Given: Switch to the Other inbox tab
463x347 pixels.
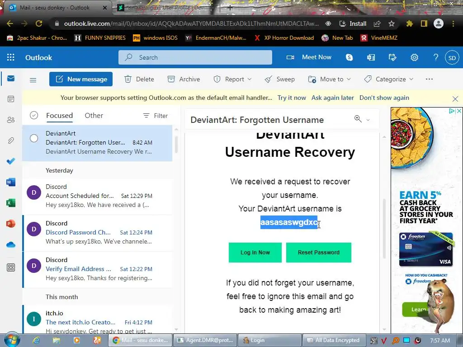Looking at the screenshot, I should pyautogui.click(x=94, y=115).
